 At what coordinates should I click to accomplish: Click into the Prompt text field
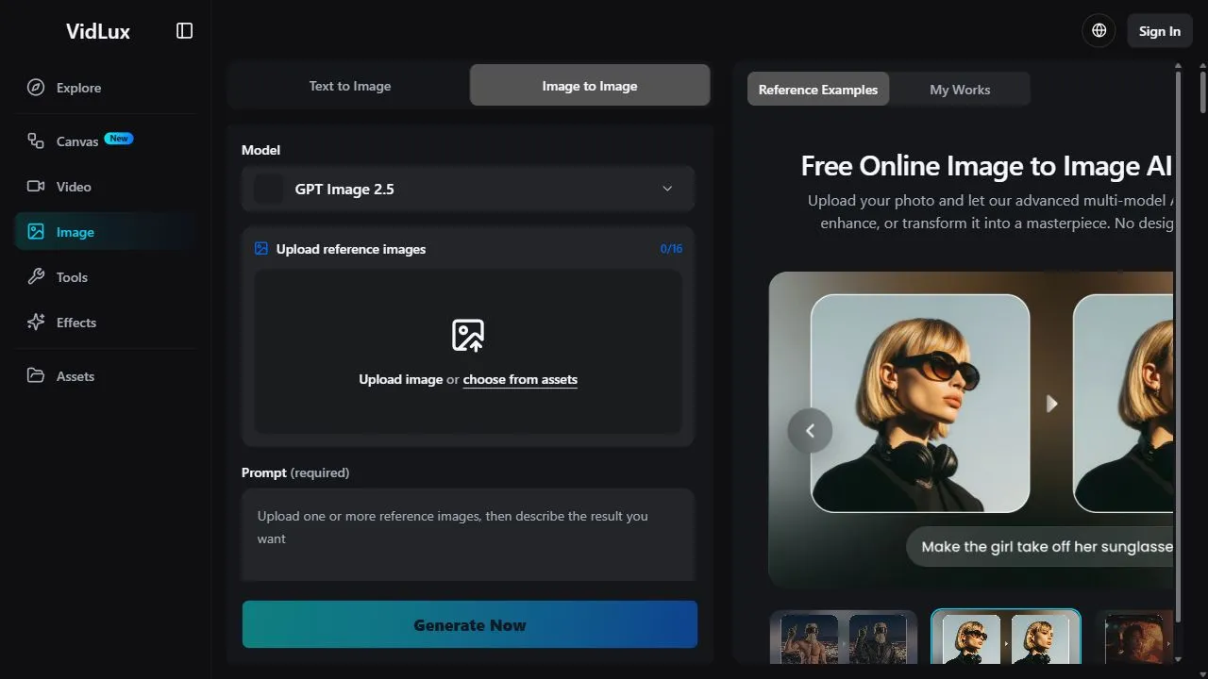[468, 534]
